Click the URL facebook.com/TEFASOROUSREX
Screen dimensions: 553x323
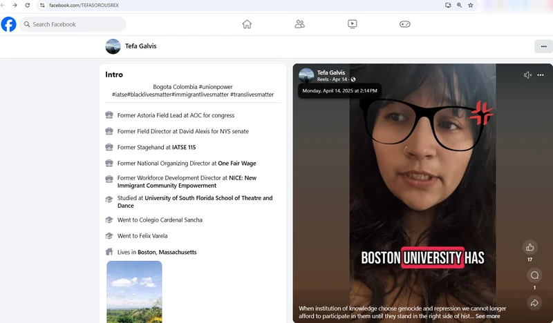84,6
